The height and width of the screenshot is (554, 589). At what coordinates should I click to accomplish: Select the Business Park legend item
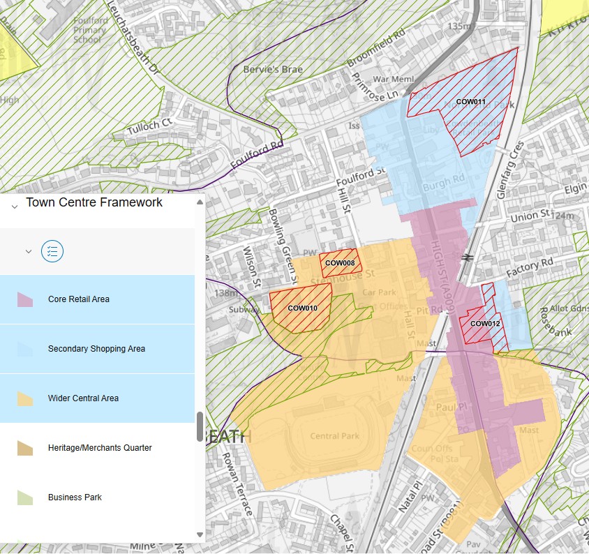coord(75,497)
